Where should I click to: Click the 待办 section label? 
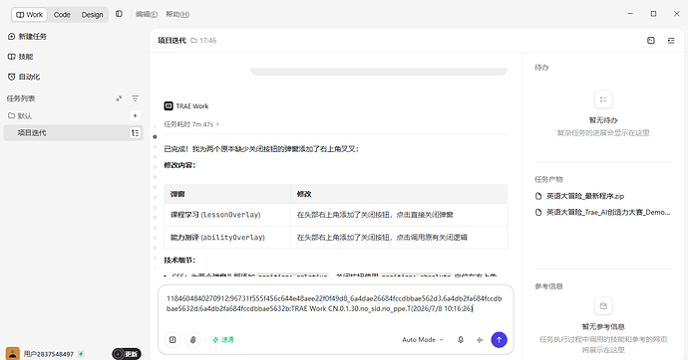(541, 68)
